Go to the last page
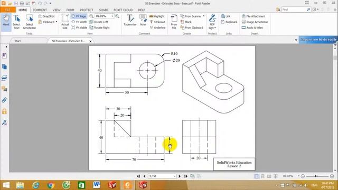338x190 pixels. [185, 176]
